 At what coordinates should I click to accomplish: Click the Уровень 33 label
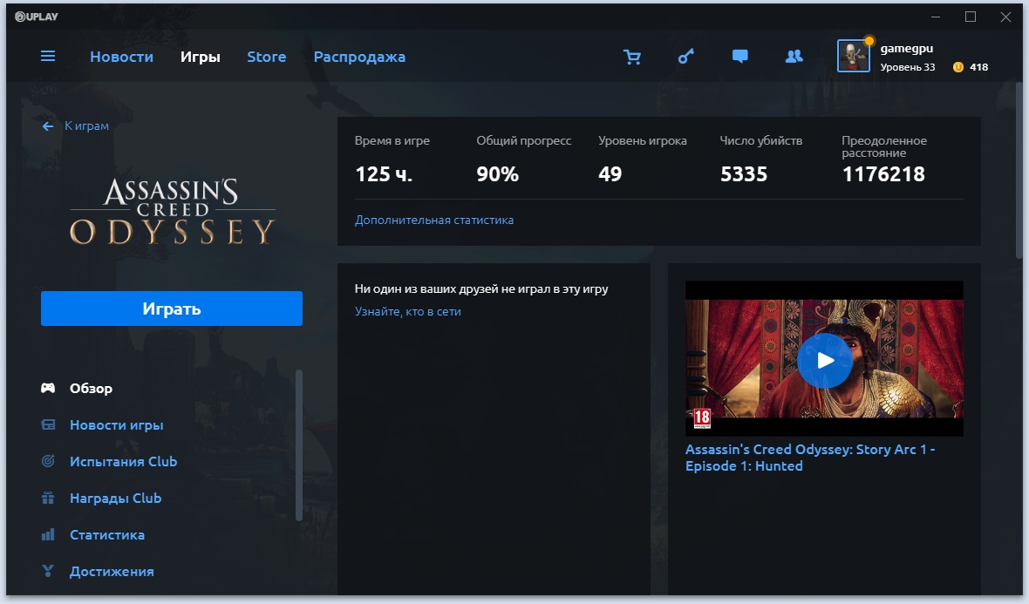tap(908, 67)
